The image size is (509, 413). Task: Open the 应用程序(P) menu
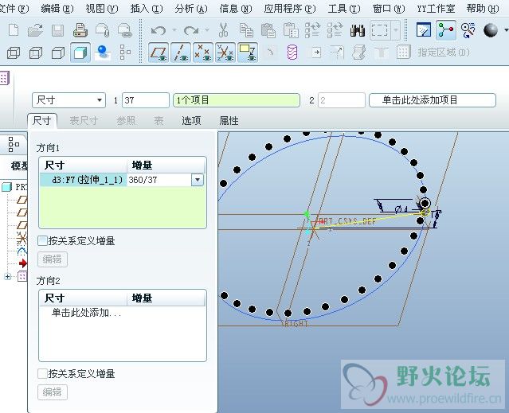[x=290, y=9]
